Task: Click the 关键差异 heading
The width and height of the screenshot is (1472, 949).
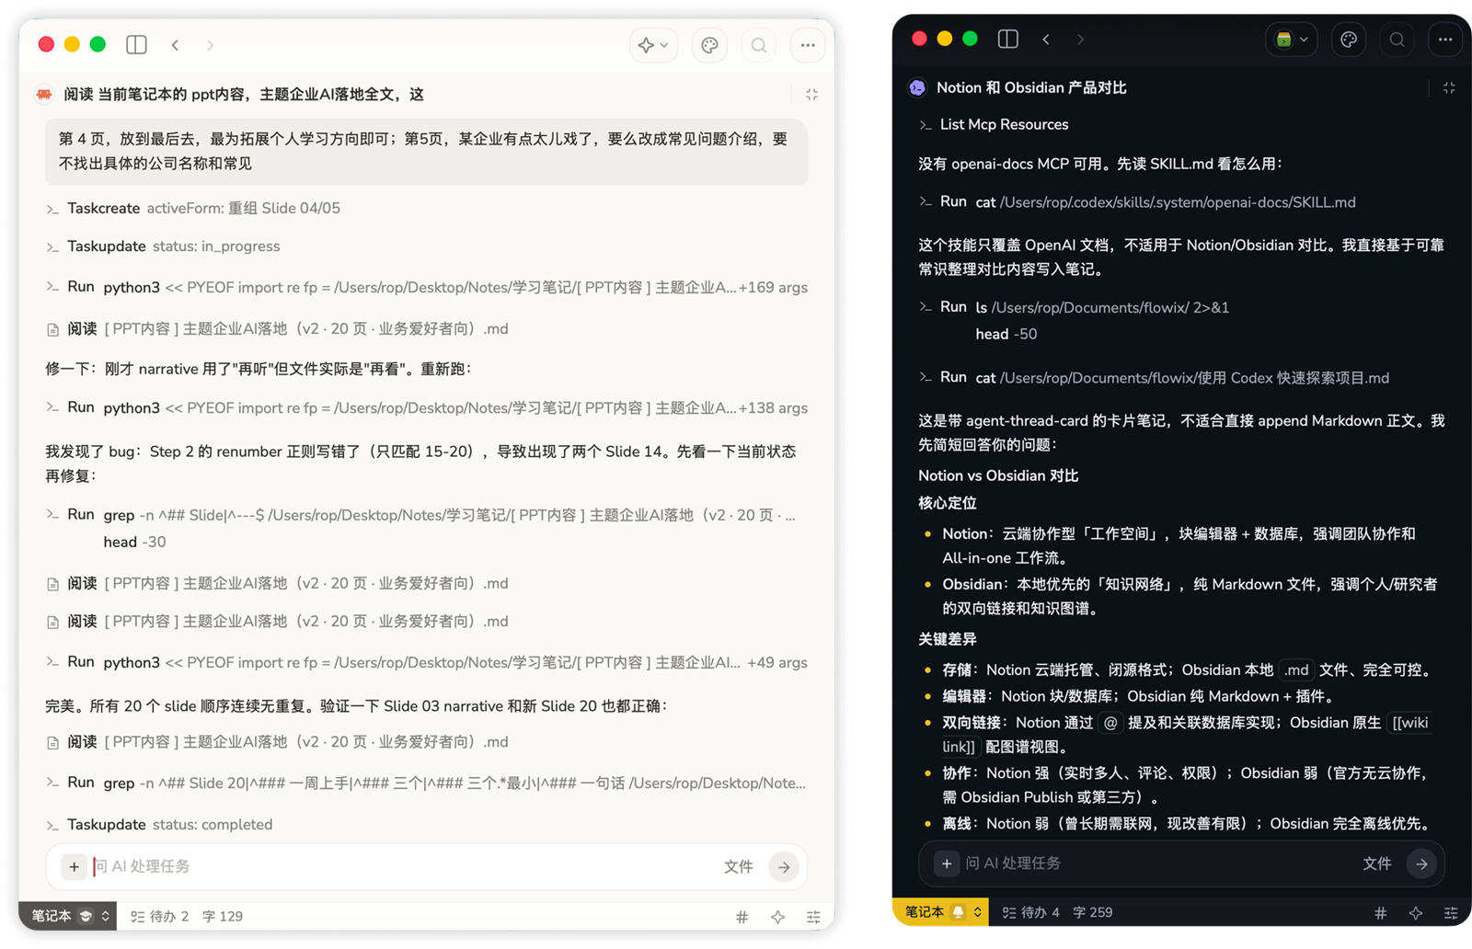Action: (x=948, y=639)
